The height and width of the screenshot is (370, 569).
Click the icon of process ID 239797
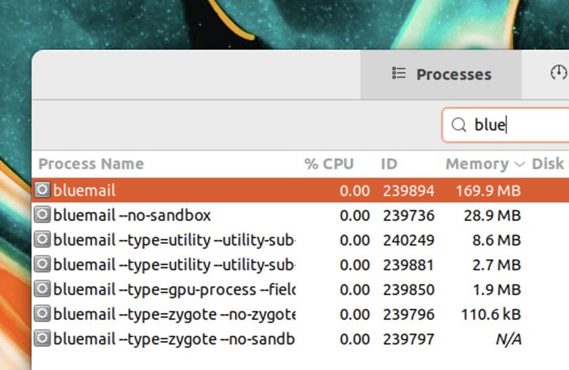pos(42,338)
